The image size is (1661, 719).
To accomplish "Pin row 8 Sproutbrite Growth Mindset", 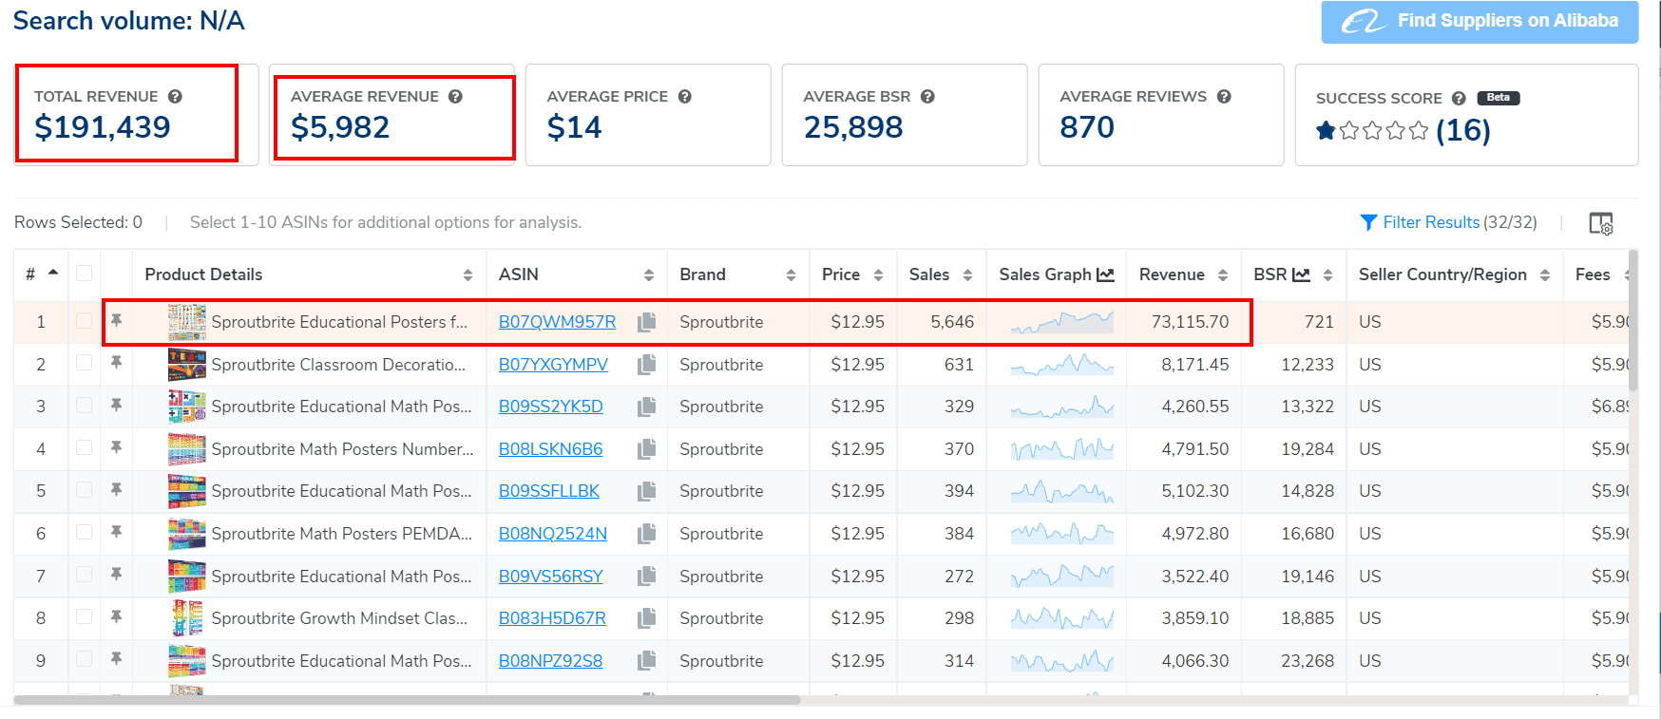I will click(x=116, y=616).
